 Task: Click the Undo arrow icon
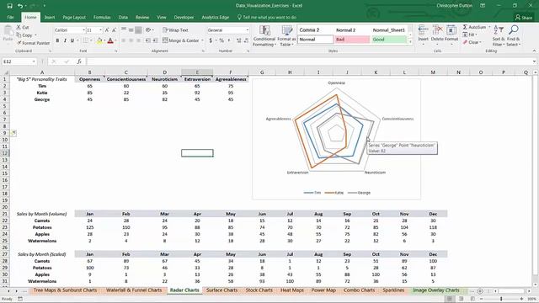tap(20, 6)
